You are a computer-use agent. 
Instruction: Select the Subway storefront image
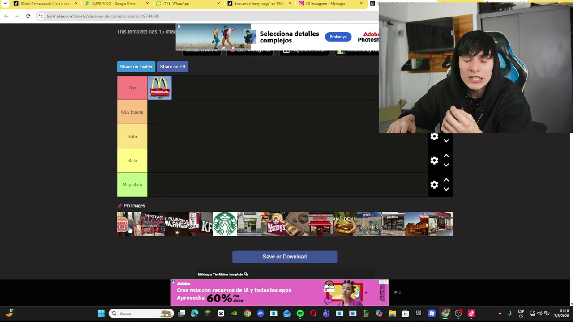pyautogui.click(x=249, y=224)
